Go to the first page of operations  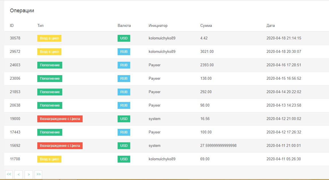pos(9,174)
